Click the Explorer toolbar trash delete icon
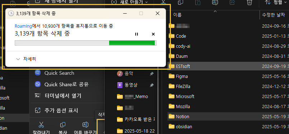289x134 pixels. point(249,2)
